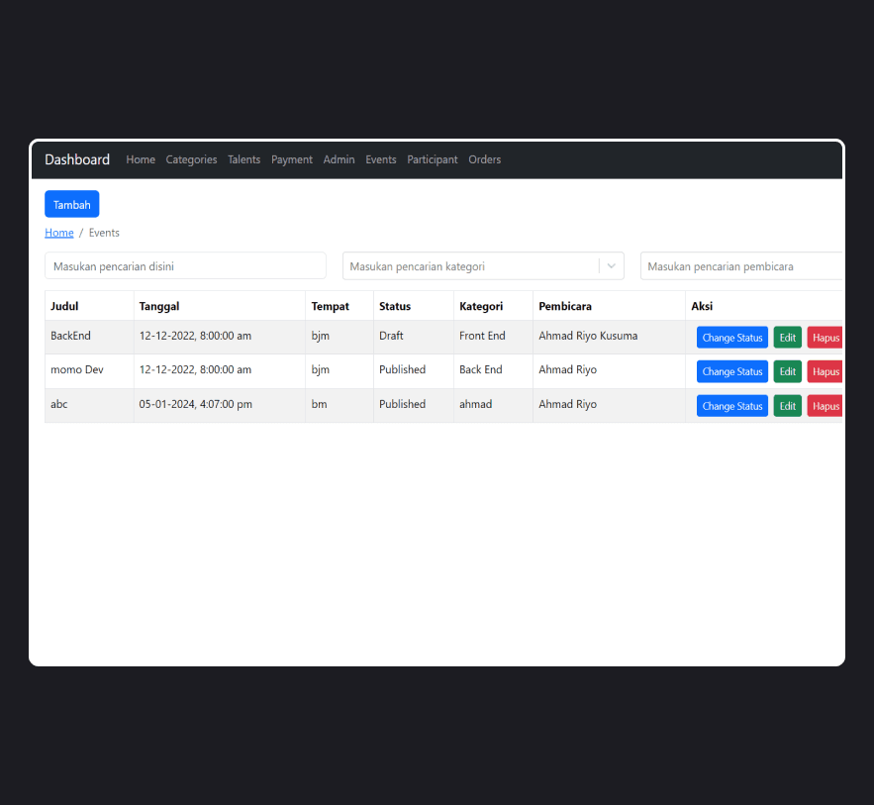Edit the BackEnd event row
This screenshot has width=874, height=805.
pos(788,338)
